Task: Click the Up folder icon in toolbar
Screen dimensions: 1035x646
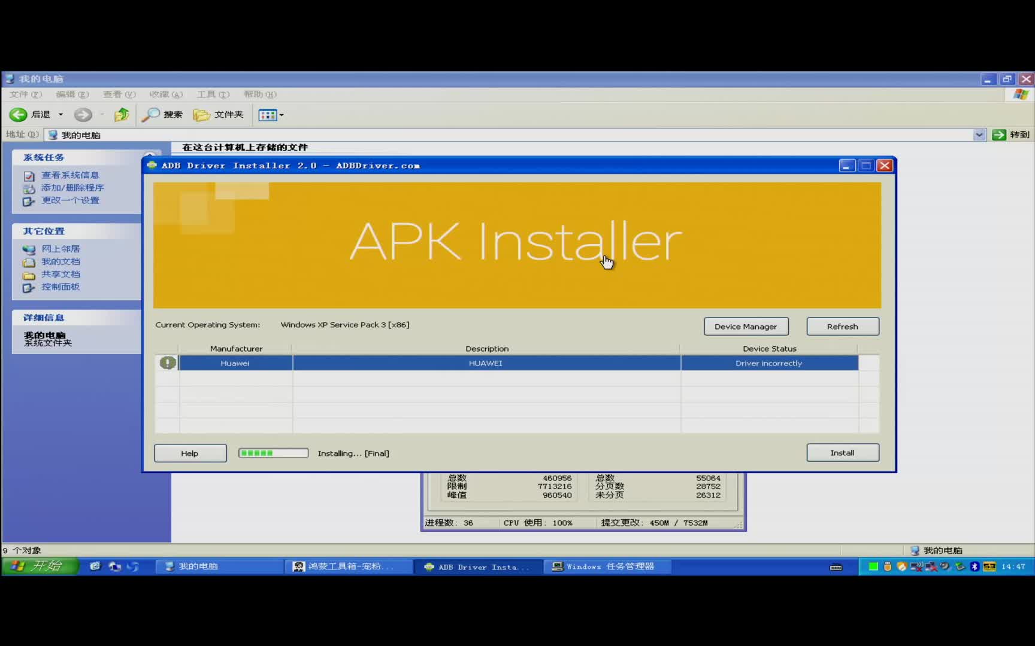Action: point(122,114)
